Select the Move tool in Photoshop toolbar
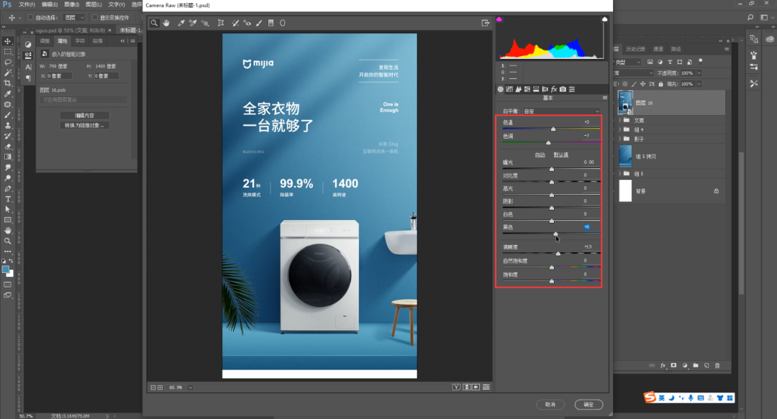The height and width of the screenshot is (419, 777). pos(7,41)
